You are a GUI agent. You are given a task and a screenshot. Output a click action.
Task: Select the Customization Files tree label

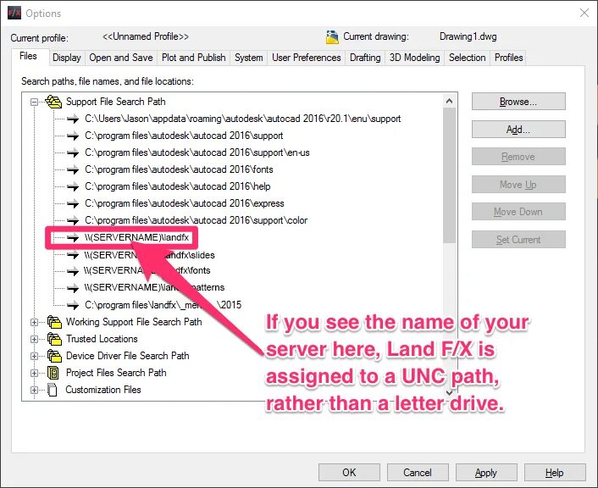click(x=103, y=390)
